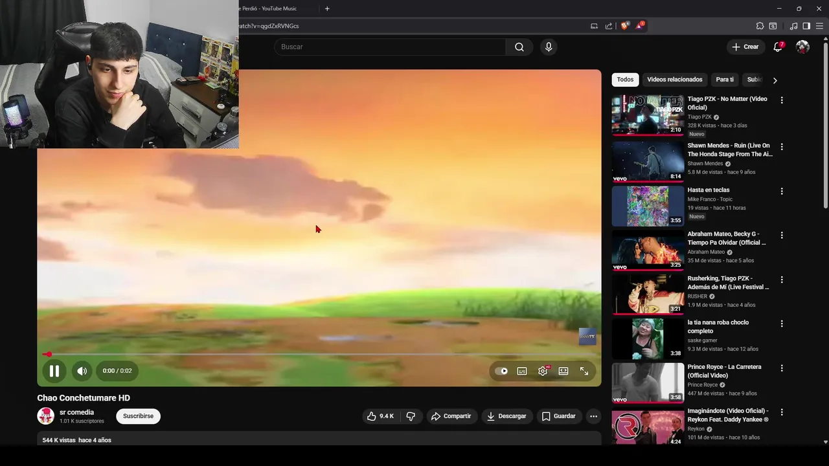Viewport: 829px width, 466px height.
Task: Toggle the autoplay switch in player
Action: (x=501, y=371)
